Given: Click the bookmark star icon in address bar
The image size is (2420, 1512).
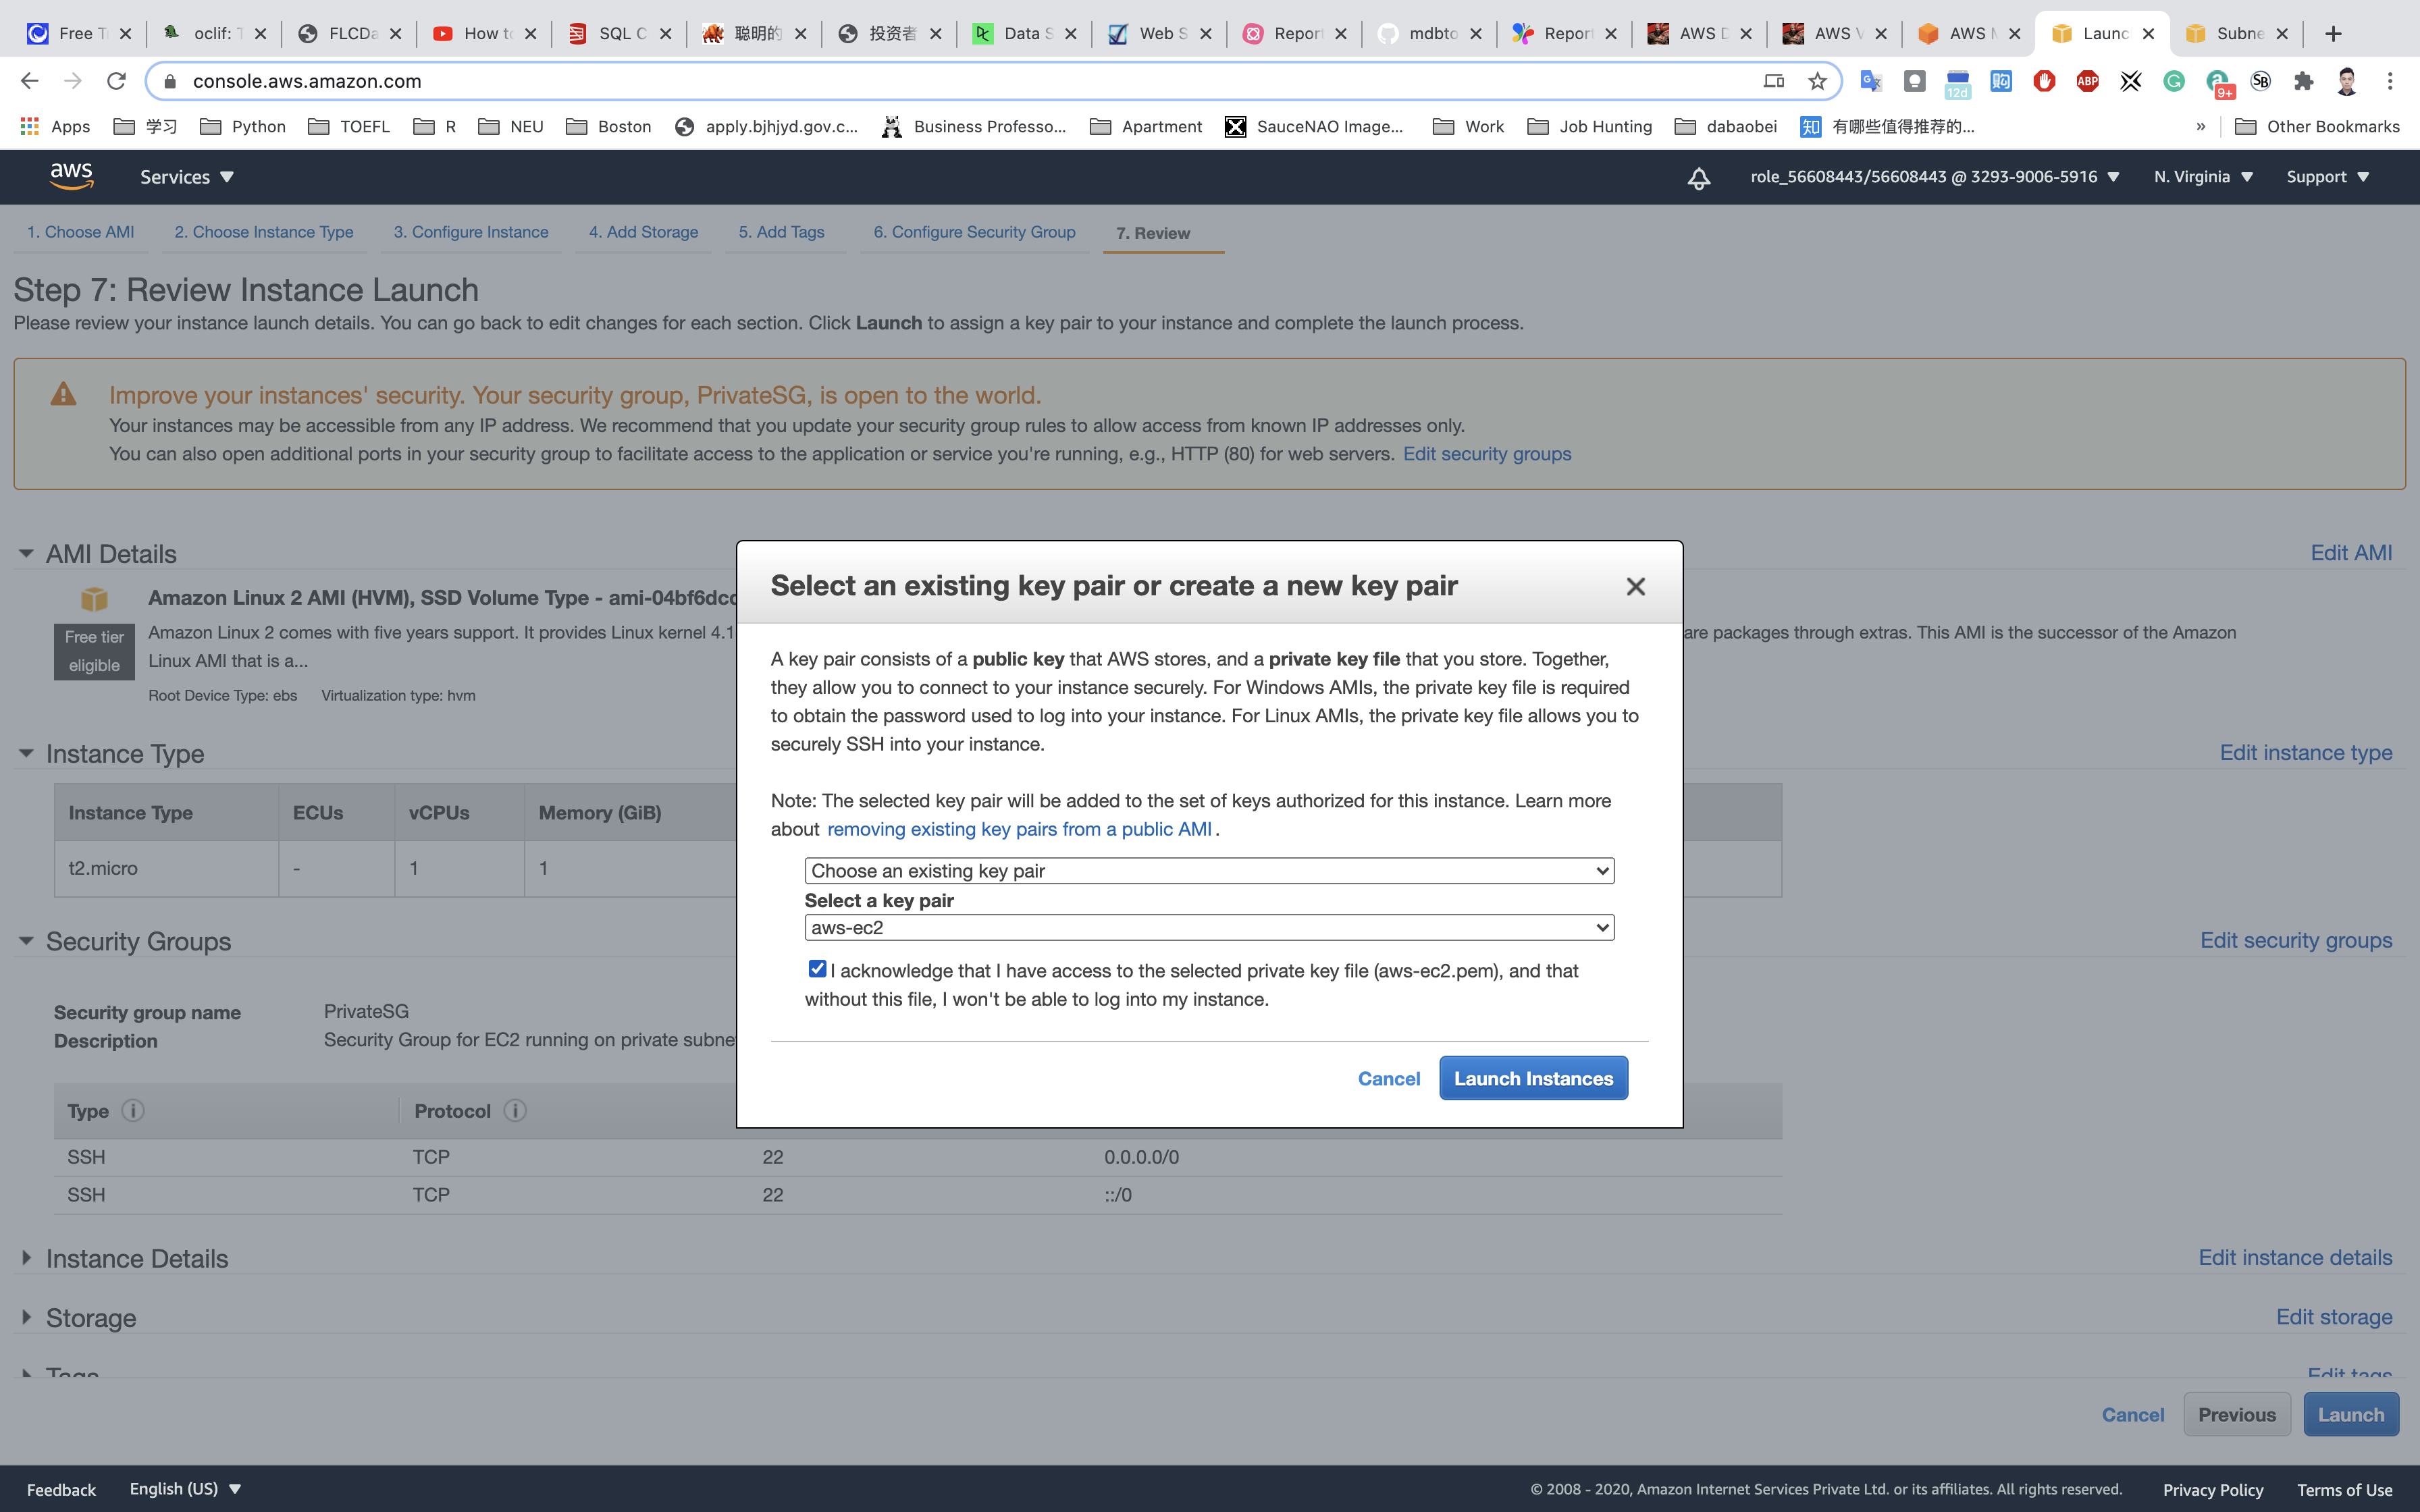Looking at the screenshot, I should (1817, 81).
